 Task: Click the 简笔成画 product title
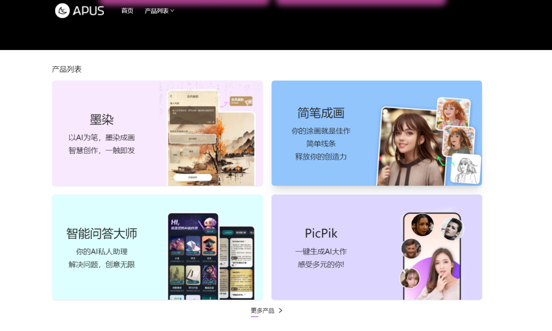(321, 113)
